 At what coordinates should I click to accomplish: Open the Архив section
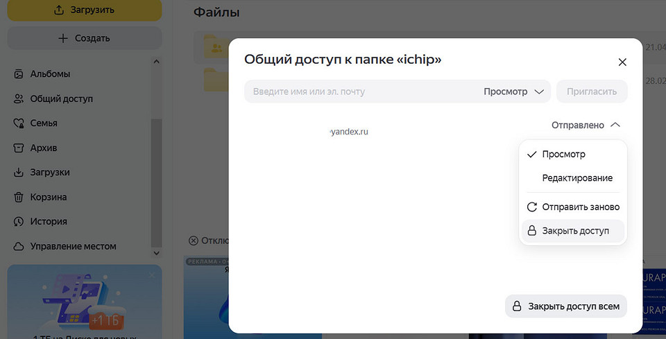pyautogui.click(x=43, y=148)
